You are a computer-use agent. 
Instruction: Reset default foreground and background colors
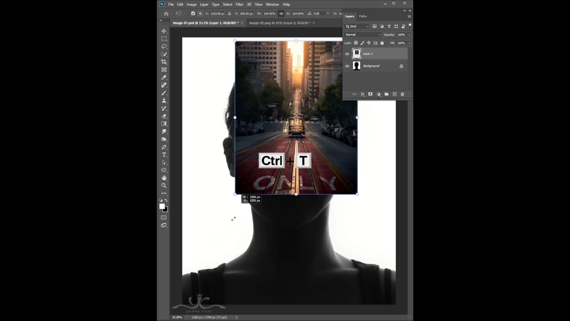pyautogui.click(x=161, y=200)
